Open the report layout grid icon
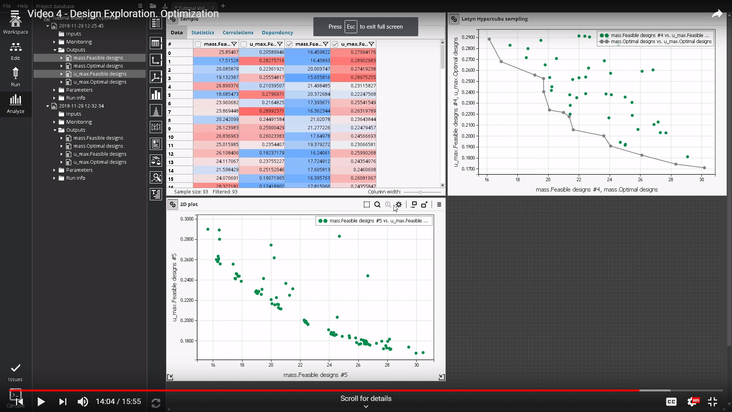 pos(156,23)
